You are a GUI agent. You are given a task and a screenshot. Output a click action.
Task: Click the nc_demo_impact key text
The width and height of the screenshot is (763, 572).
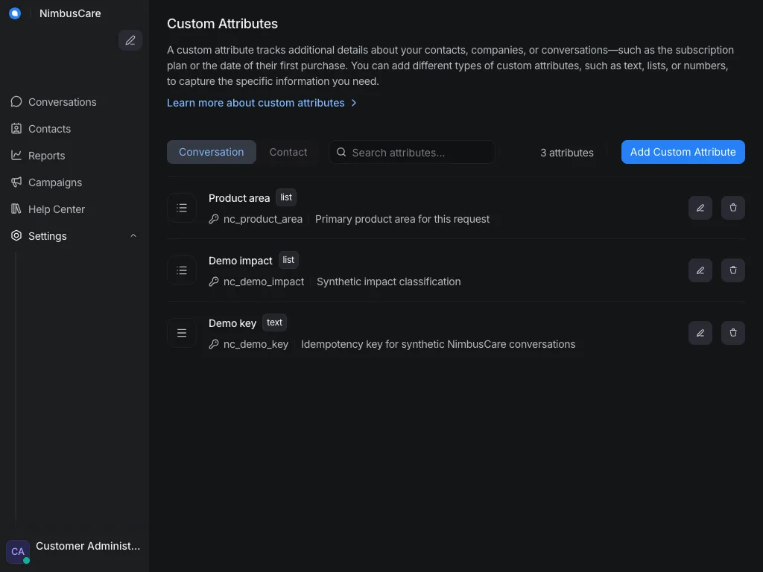point(264,282)
